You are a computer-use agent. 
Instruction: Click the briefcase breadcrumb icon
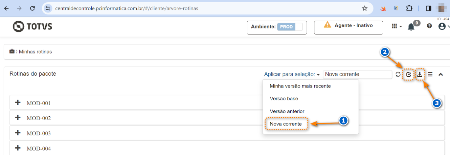coord(12,51)
